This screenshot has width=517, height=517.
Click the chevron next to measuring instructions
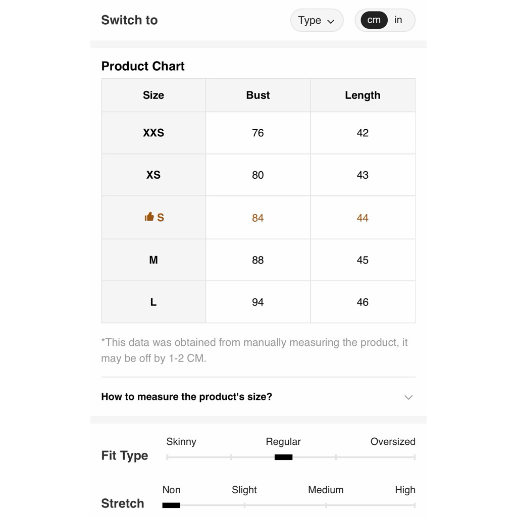(408, 397)
